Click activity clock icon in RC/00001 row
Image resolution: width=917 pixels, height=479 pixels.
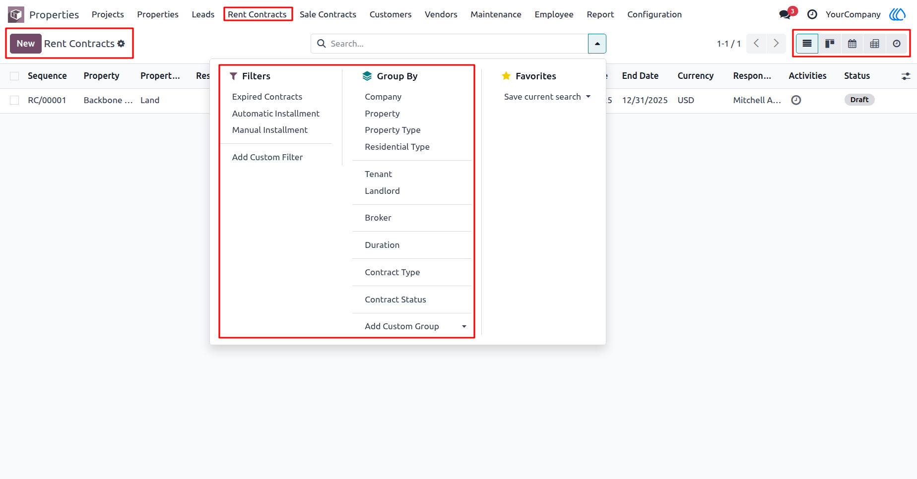(x=796, y=100)
